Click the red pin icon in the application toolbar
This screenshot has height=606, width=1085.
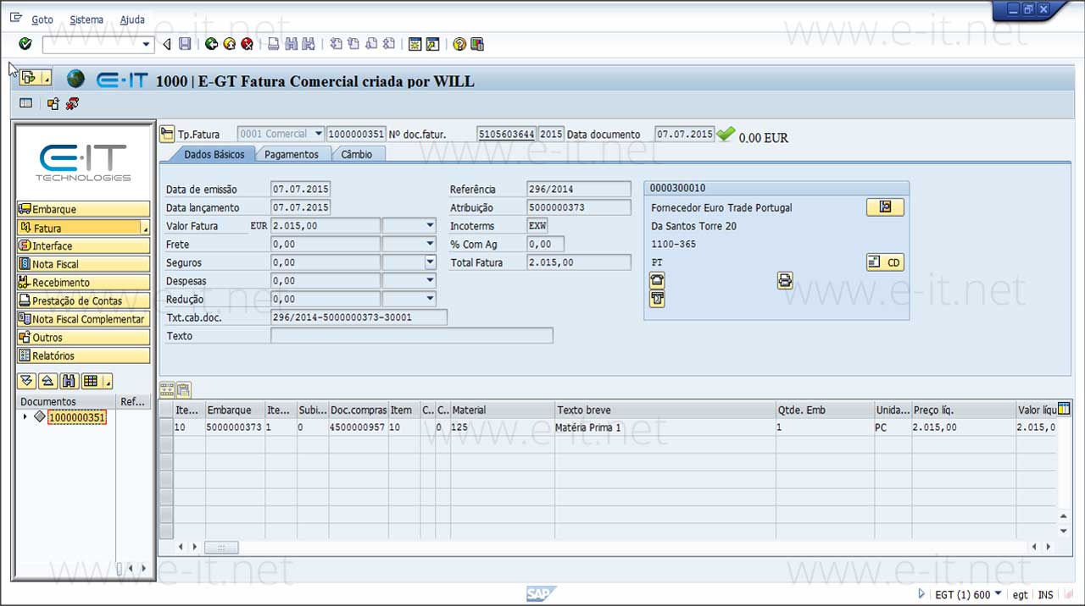[x=72, y=103]
